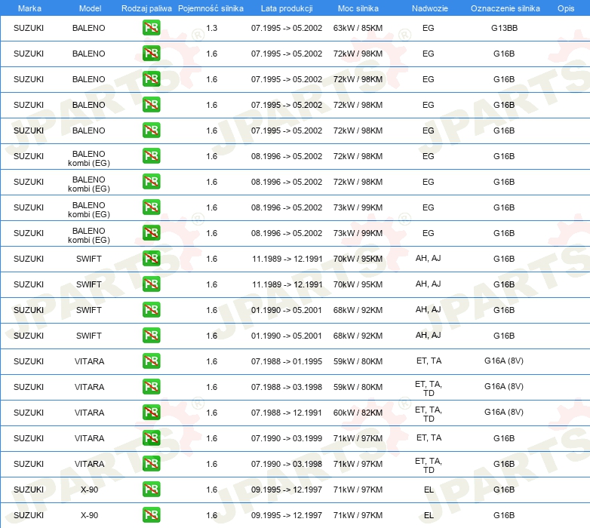This screenshot has height=528, width=590.
Task: Click the petrol icon in the BALENO 1.3 row
Action: [x=151, y=28]
